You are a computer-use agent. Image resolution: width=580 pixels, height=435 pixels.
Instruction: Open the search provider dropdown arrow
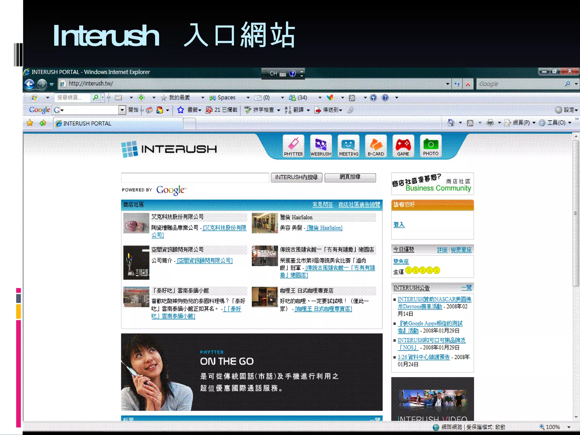(x=576, y=84)
